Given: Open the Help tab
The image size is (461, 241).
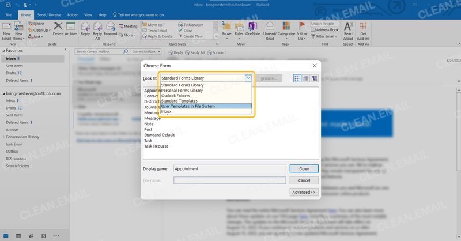Looking at the screenshot, I should coord(102,15).
